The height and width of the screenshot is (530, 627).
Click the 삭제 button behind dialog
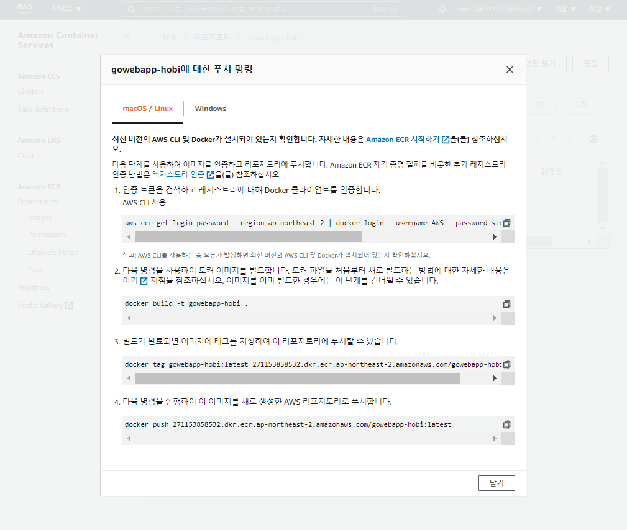coord(538,105)
